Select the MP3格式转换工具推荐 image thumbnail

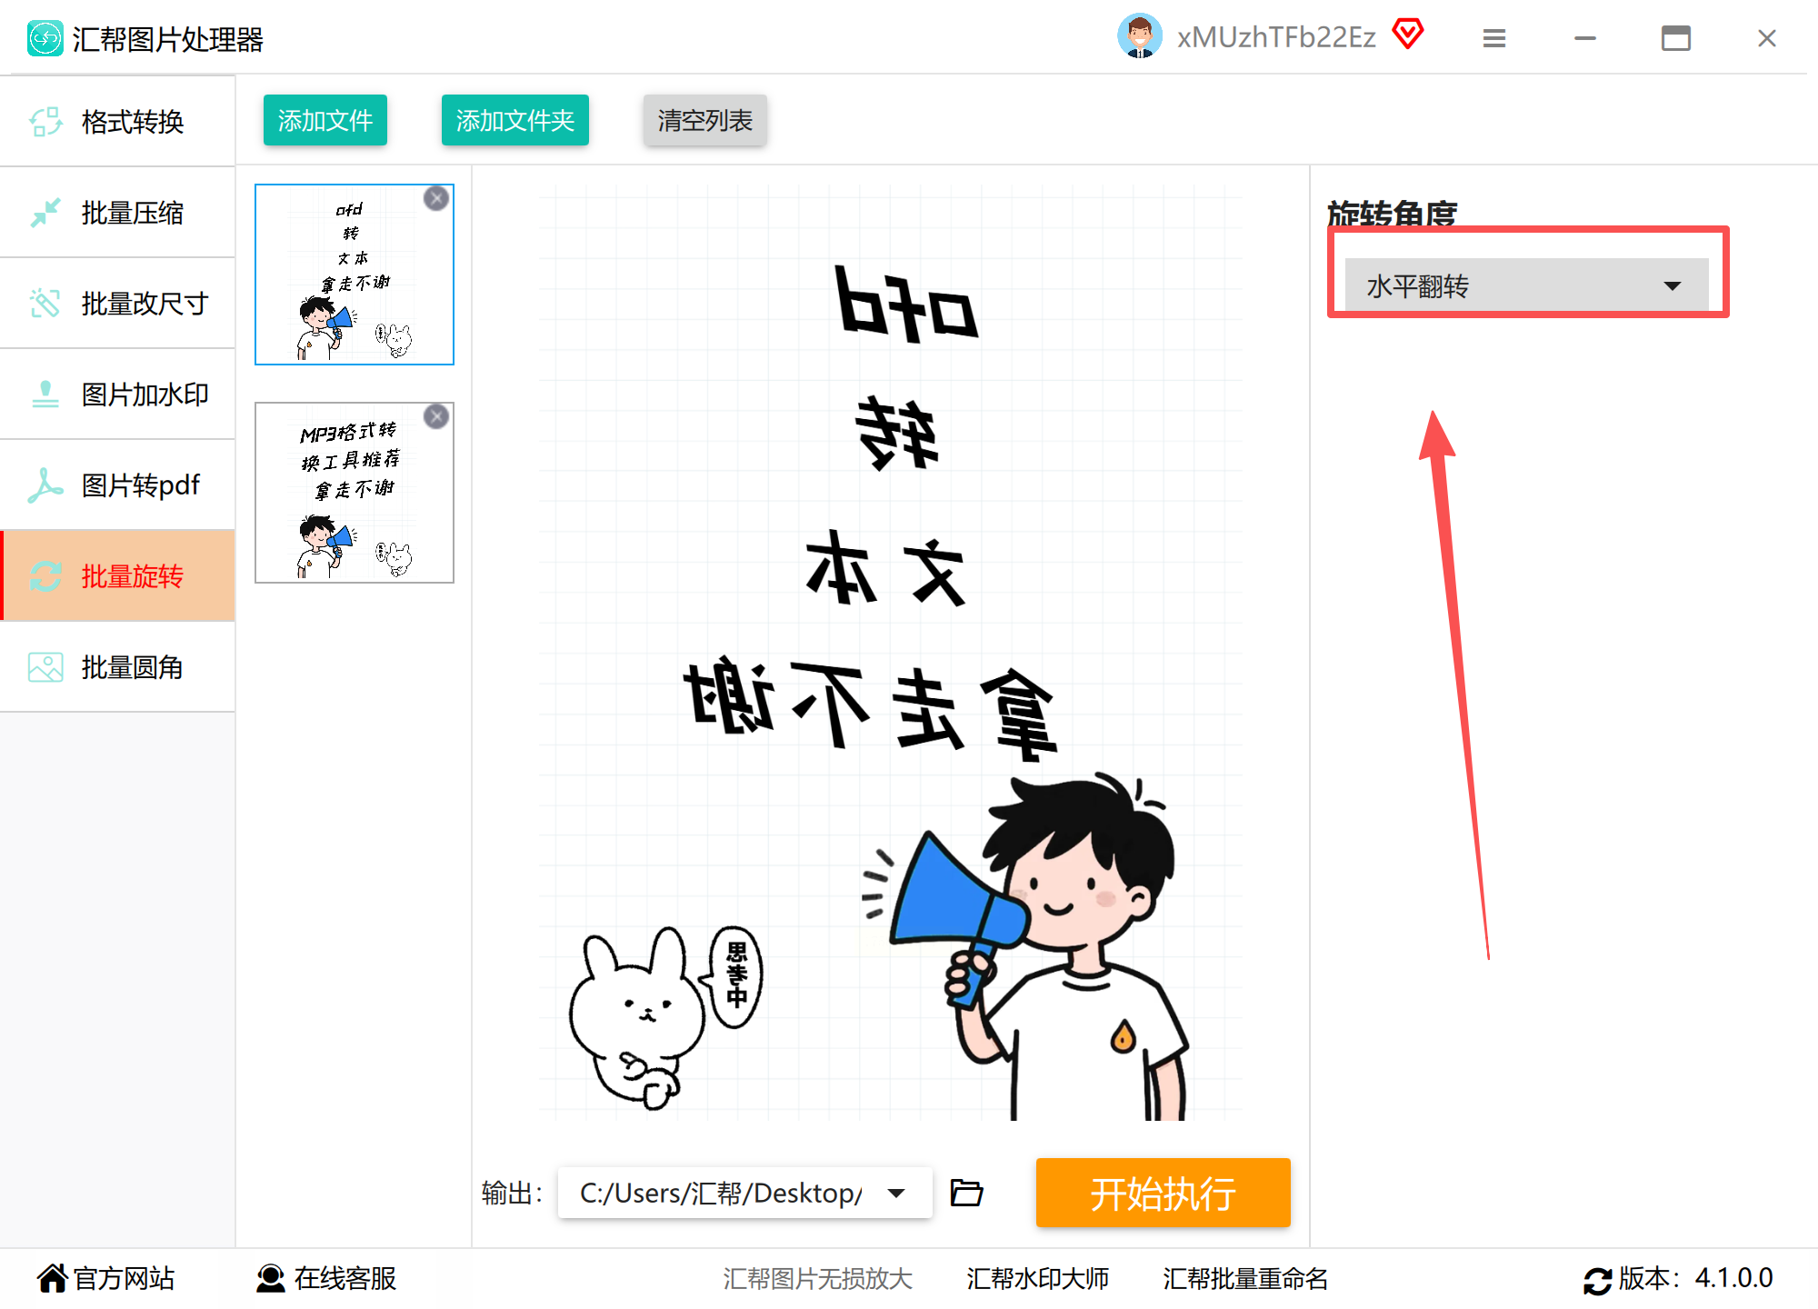pos(355,493)
